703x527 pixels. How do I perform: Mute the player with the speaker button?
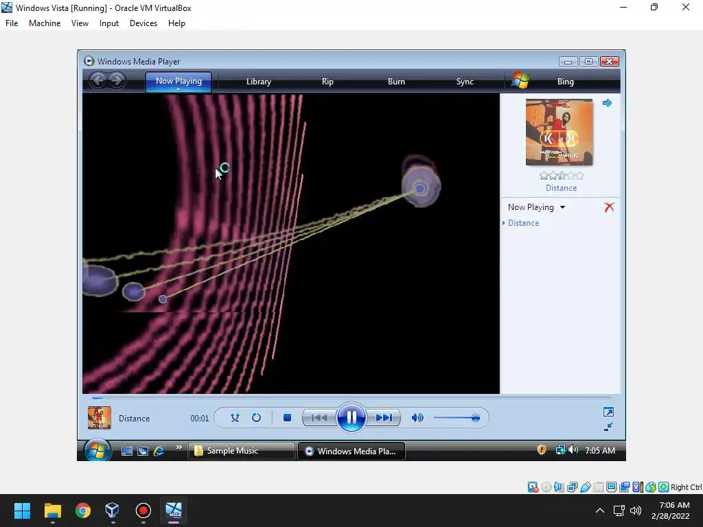(x=417, y=418)
